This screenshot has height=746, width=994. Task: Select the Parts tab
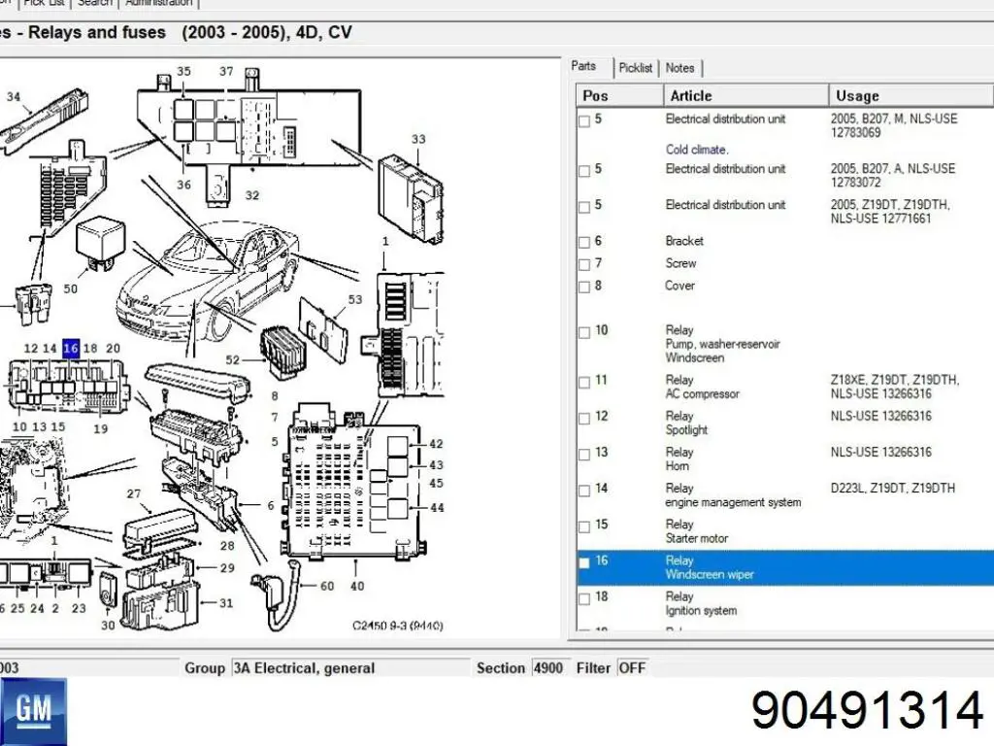pyautogui.click(x=583, y=67)
